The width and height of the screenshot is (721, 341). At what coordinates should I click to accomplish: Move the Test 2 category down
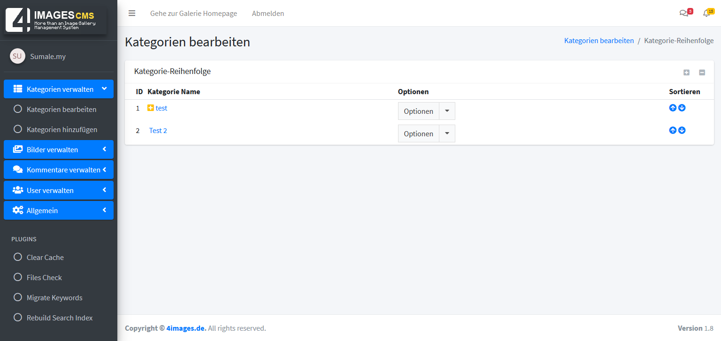[682, 130]
